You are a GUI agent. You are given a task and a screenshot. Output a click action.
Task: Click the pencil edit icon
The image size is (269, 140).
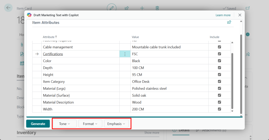point(111,8)
